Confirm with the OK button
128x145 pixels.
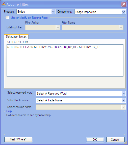[95, 139]
